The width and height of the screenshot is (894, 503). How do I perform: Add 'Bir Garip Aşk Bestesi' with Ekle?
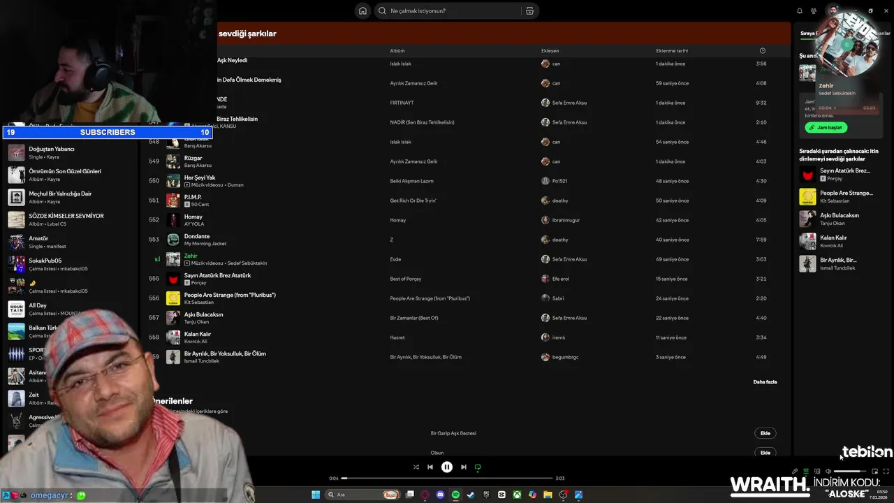pyautogui.click(x=765, y=433)
